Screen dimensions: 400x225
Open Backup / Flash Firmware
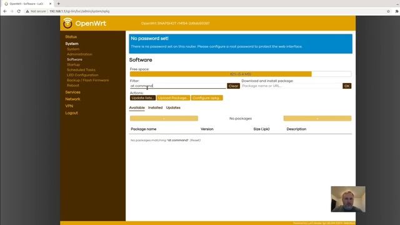tap(87, 80)
